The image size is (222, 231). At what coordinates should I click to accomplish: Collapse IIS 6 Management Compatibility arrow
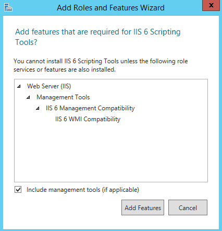38,108
